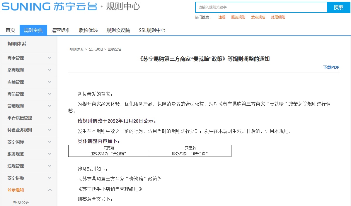
Task: Click the 营销公告 breadcrumb link
Action: [115, 49]
